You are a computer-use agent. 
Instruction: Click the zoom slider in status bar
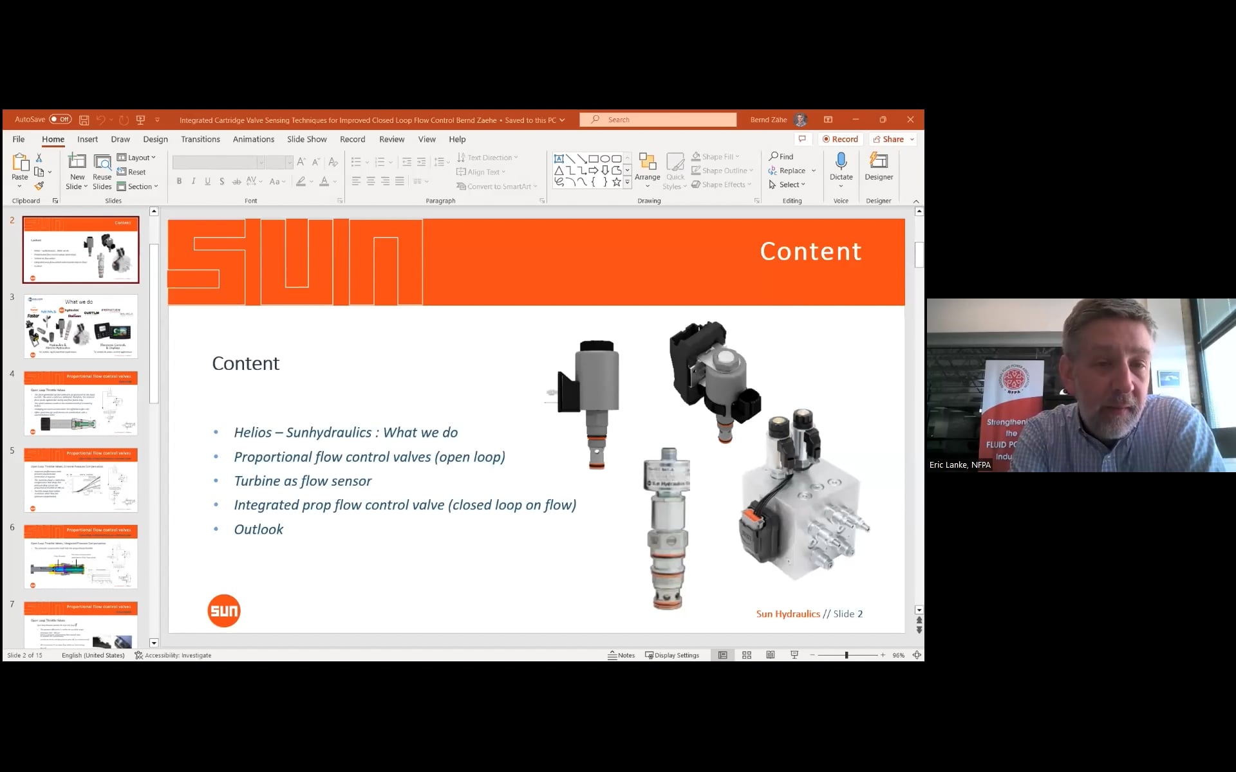tap(847, 655)
